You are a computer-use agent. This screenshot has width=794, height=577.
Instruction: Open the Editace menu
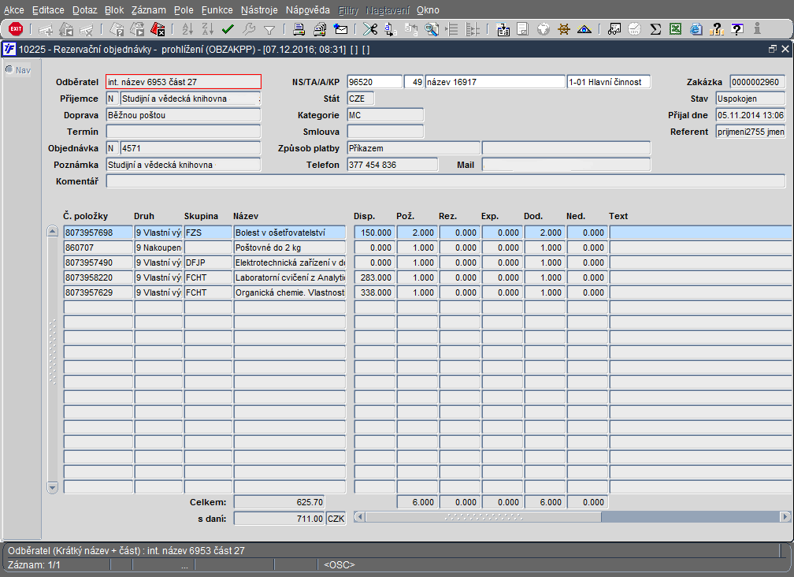[48, 10]
